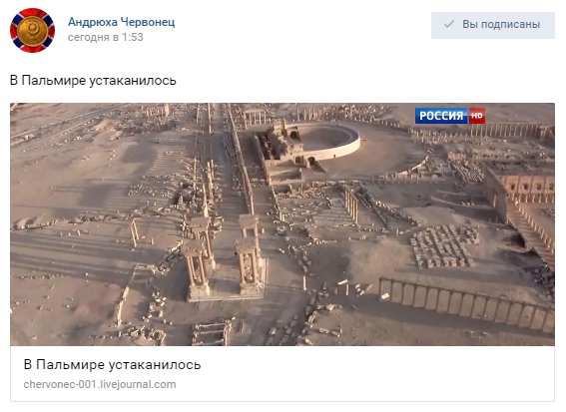Click the blue Россия channel logo
566x412 pixels.
[x=442, y=116]
